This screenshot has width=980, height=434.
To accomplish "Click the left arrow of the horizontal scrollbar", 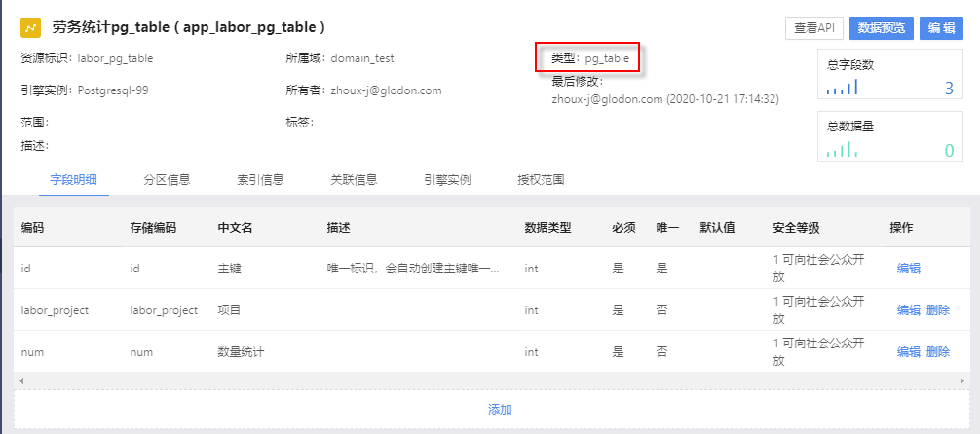I will [20, 380].
